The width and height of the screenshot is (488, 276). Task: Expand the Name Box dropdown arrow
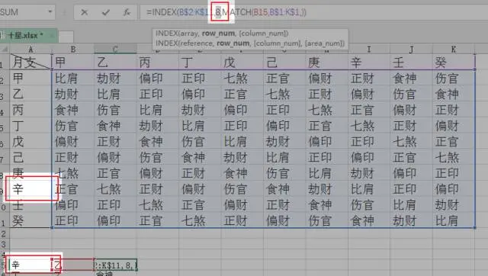tap(50, 12)
